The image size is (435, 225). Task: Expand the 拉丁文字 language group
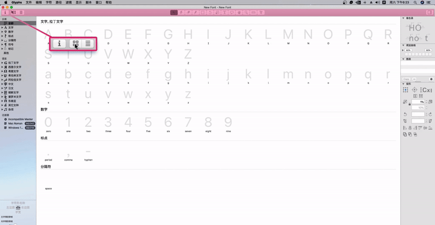(x=4, y=63)
